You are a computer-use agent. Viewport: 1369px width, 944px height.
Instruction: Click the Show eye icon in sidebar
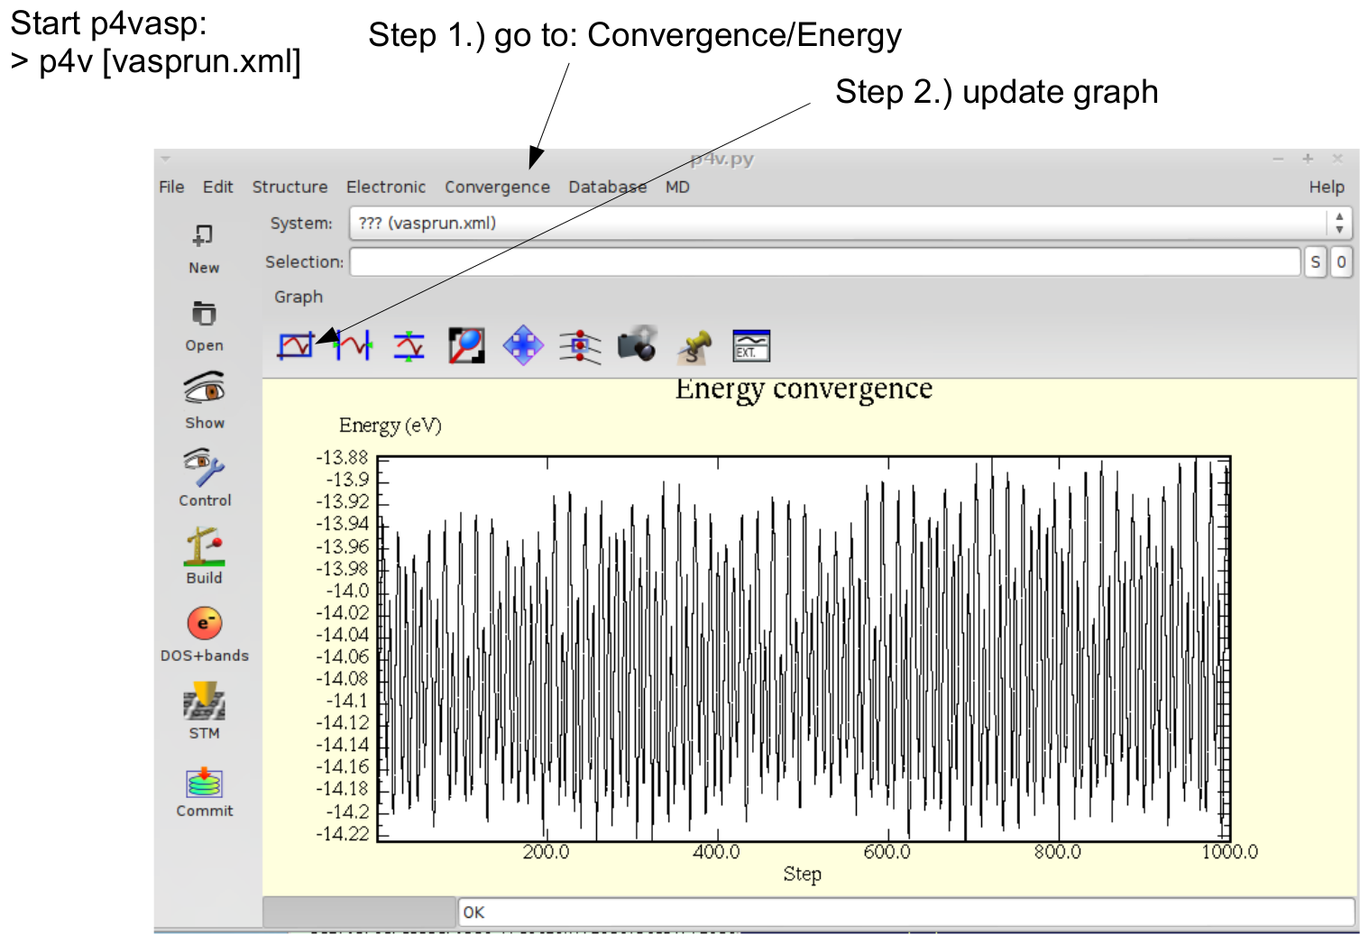[205, 390]
